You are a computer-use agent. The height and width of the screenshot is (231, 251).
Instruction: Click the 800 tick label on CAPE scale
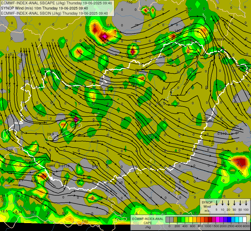(200, 226)
